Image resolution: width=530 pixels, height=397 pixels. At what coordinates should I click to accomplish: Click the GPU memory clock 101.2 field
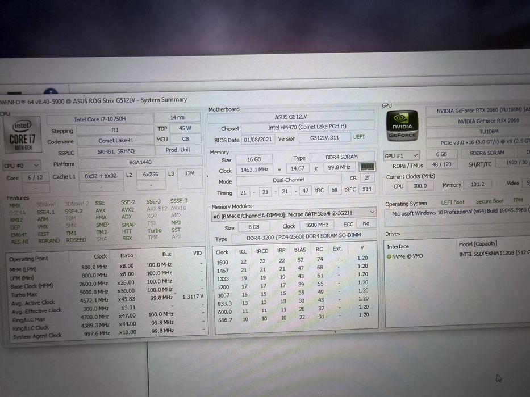tap(477, 184)
